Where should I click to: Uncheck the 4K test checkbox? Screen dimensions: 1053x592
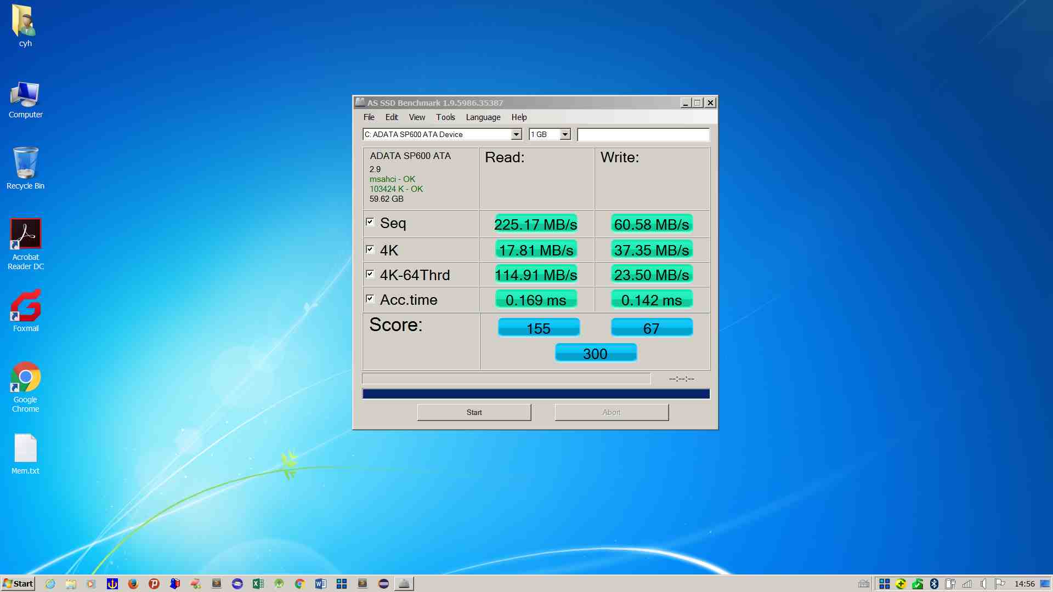tap(370, 249)
